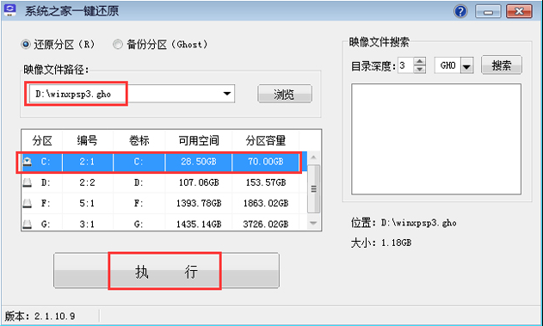Image resolution: width=543 pixels, height=326 pixels.
Task: Select the 备份分区 (Ghost) radio button
Action: pyautogui.click(x=118, y=44)
